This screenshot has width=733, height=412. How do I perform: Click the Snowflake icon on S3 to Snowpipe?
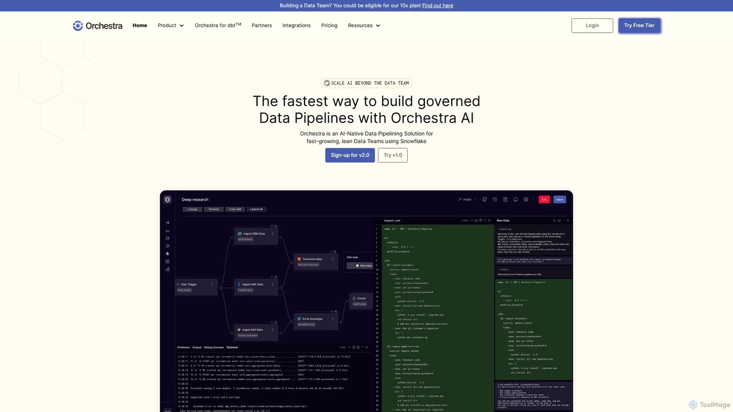(x=299, y=318)
